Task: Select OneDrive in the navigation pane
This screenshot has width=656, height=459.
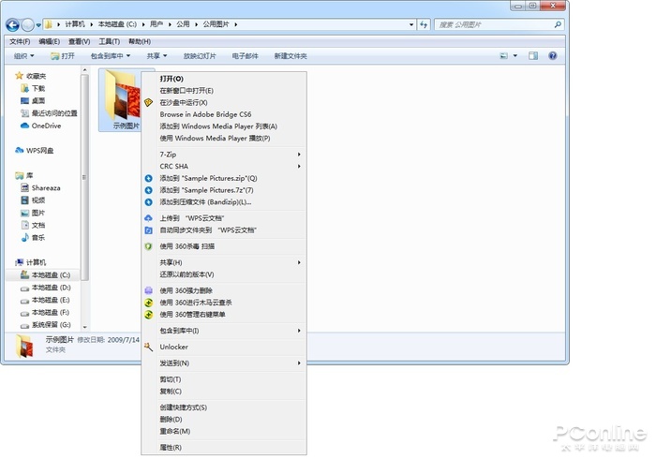Action: [45, 125]
